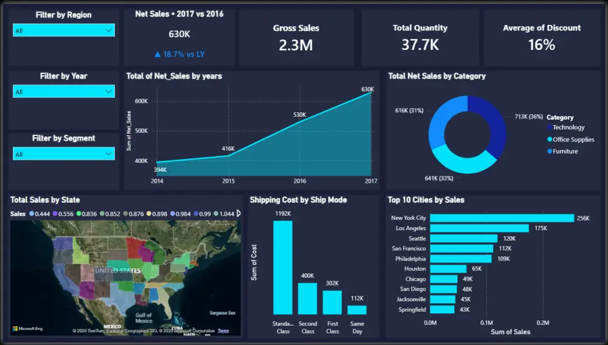Open the map Terms link

coord(223,330)
